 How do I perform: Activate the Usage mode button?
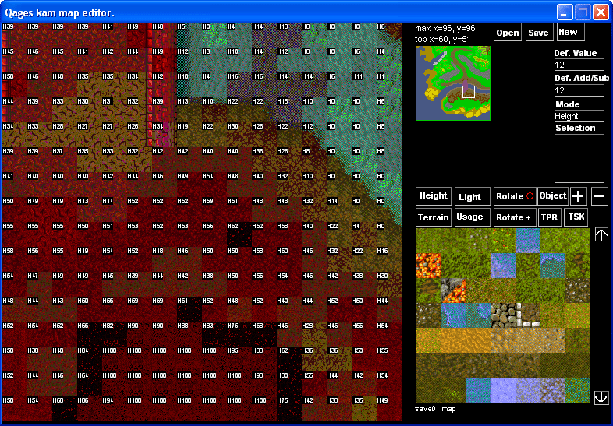point(473,217)
